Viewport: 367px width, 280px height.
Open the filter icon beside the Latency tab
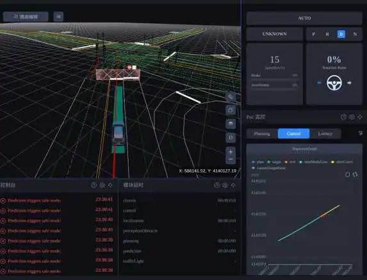pos(361,133)
